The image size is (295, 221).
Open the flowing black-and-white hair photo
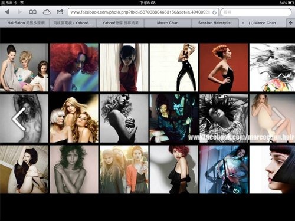[x=272, y=67]
